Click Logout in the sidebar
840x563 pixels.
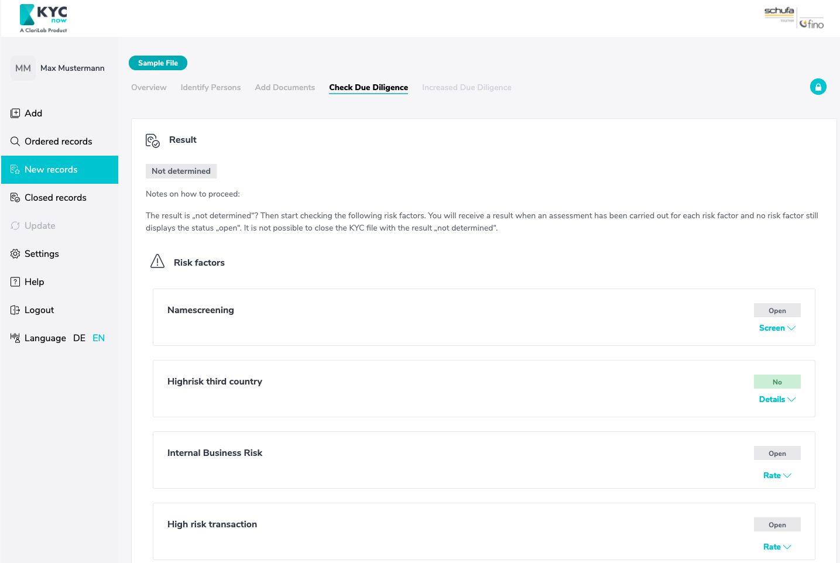tap(60, 310)
